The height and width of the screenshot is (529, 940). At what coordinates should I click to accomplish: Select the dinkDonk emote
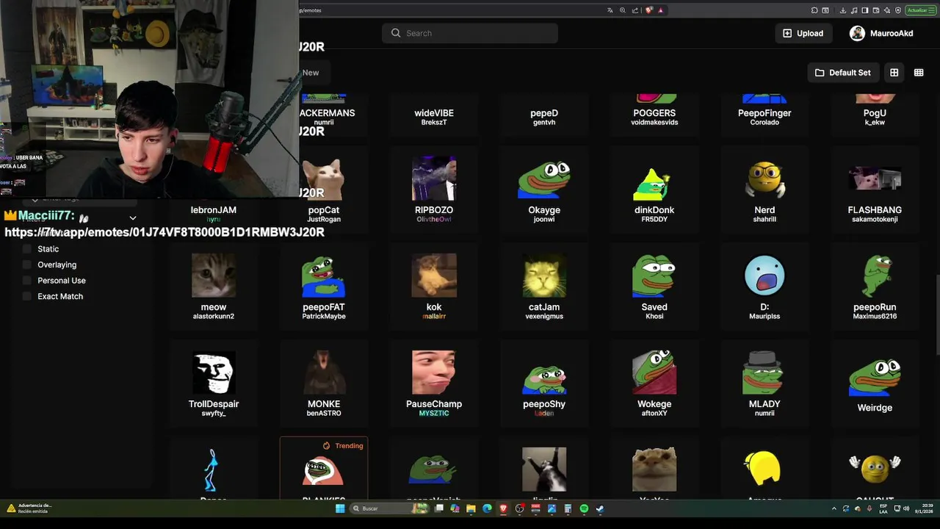654,189
